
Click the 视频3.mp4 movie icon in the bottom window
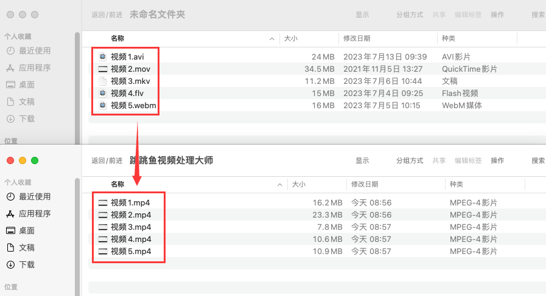coord(102,227)
